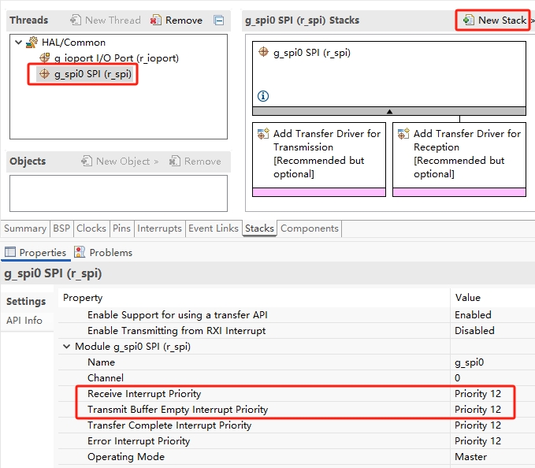
Task: Open the Summary tab
Action: pos(25,228)
